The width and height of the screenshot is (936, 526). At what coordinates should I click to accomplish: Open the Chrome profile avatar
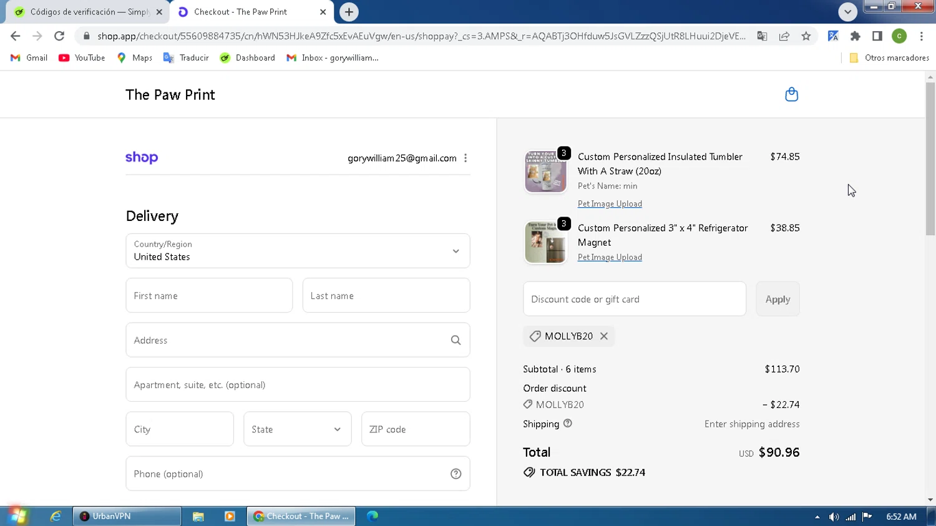click(x=899, y=36)
